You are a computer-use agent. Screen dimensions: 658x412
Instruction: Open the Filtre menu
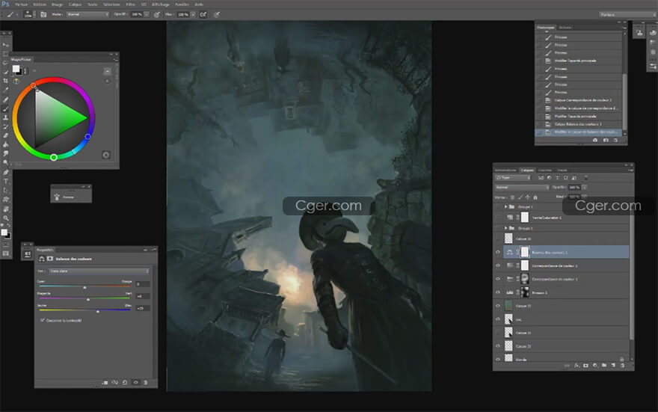click(131, 4)
